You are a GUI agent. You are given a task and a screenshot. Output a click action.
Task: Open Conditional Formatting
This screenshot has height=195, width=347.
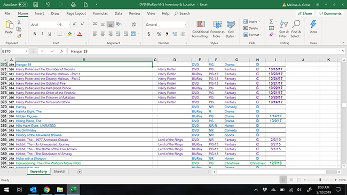pos(200,29)
